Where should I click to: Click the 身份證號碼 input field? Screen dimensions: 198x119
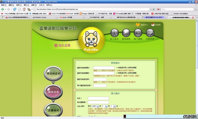point(98,102)
